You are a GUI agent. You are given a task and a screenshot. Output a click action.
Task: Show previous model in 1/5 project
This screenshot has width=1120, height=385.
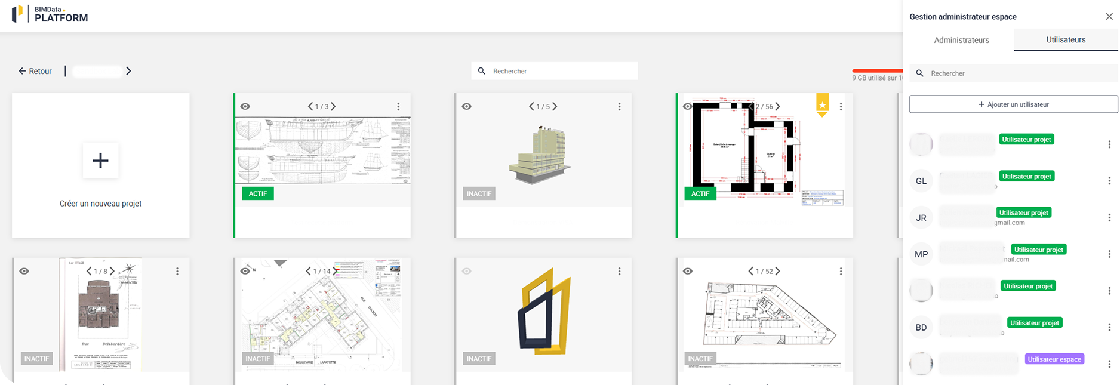click(x=531, y=107)
